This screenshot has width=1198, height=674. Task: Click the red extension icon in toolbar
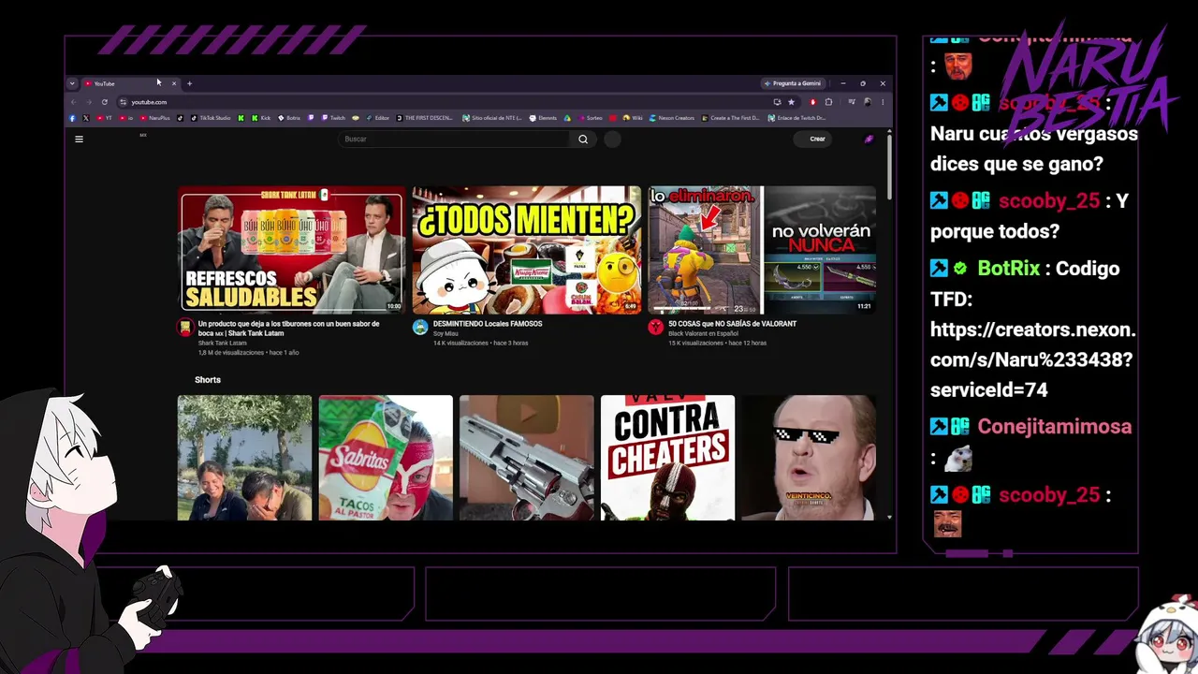tap(812, 102)
